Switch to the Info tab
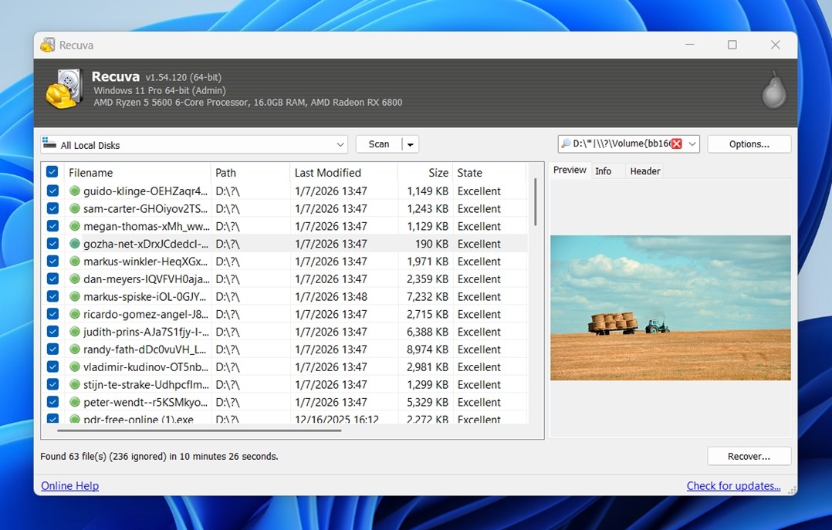 click(x=603, y=171)
